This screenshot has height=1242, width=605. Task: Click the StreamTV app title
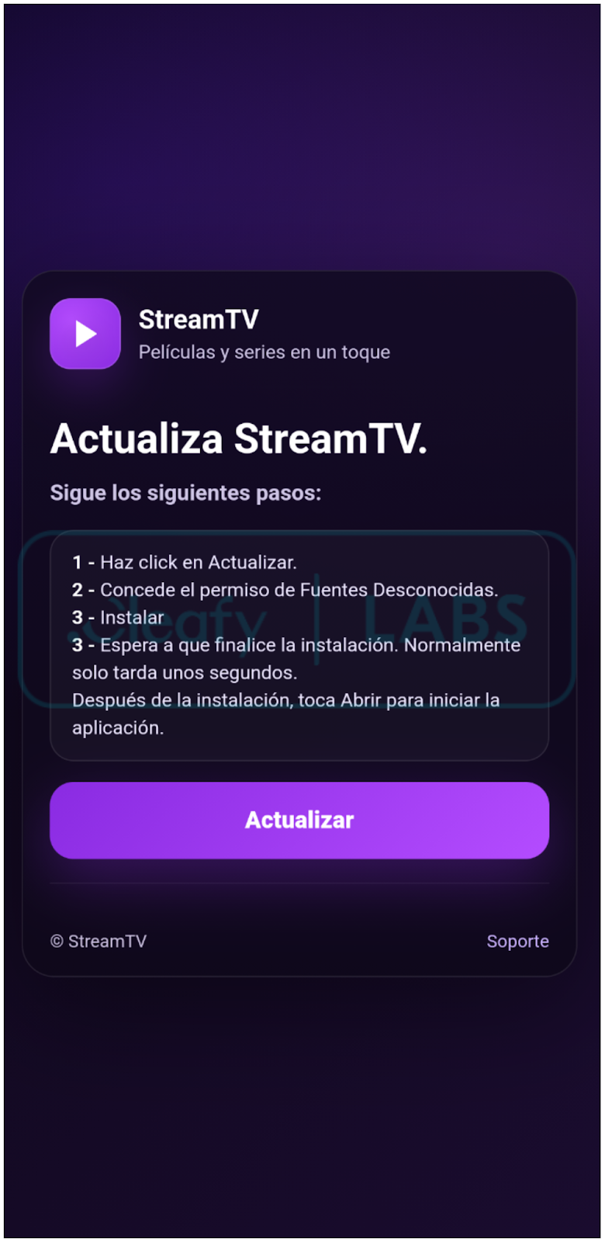click(x=199, y=319)
